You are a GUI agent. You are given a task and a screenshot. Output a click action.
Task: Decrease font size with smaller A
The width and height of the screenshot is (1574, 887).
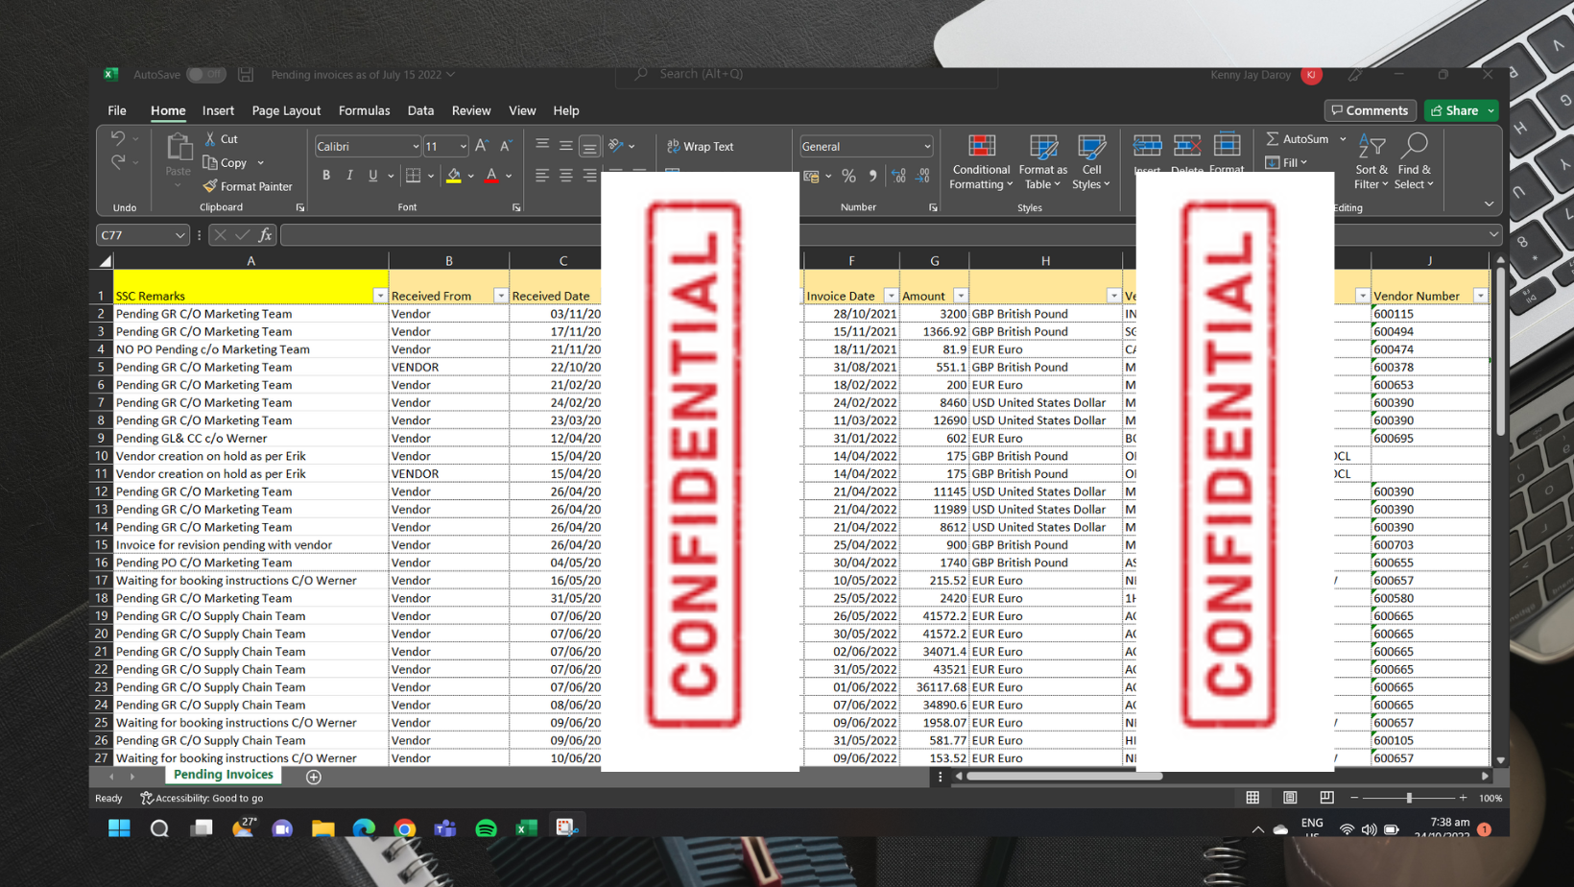point(505,146)
